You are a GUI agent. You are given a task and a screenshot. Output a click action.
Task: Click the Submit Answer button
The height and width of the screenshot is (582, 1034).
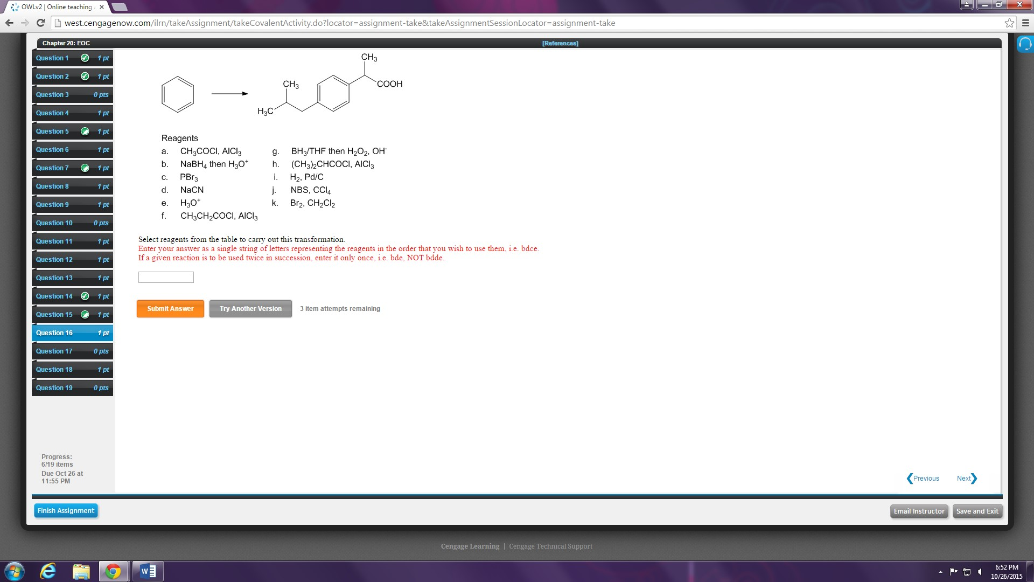point(170,308)
